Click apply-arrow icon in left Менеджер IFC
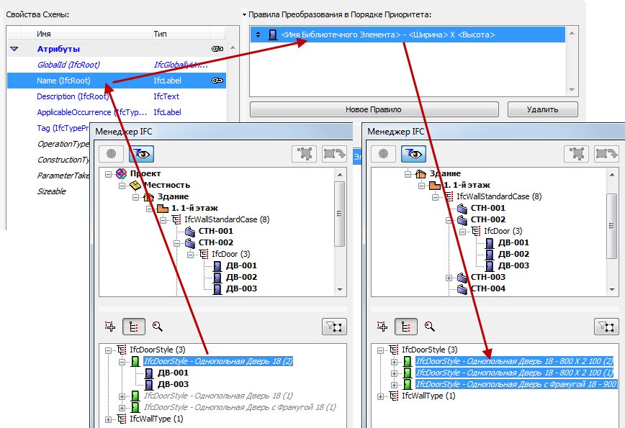The image size is (625, 428). [x=334, y=154]
